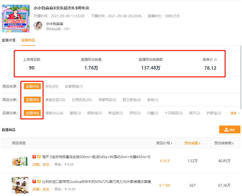Click the 商品信息 column header
Screen dimensions: 242x196
pyautogui.click(x=19, y=143)
